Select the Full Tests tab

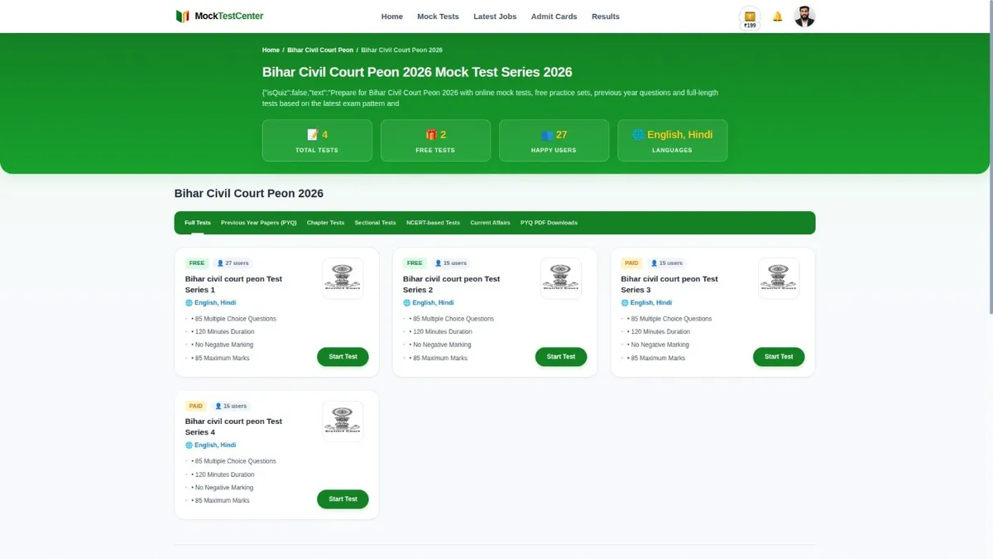(198, 223)
